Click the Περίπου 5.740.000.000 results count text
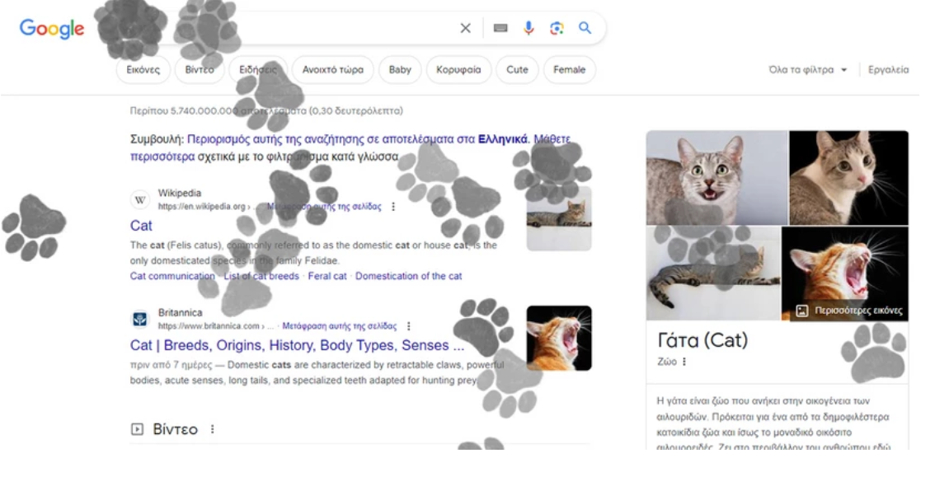Viewport: 935px width, 486px height. (x=266, y=110)
